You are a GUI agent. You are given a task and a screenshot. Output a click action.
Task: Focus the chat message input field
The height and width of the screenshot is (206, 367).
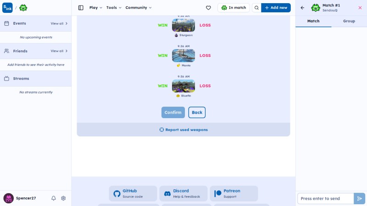tap(326, 199)
